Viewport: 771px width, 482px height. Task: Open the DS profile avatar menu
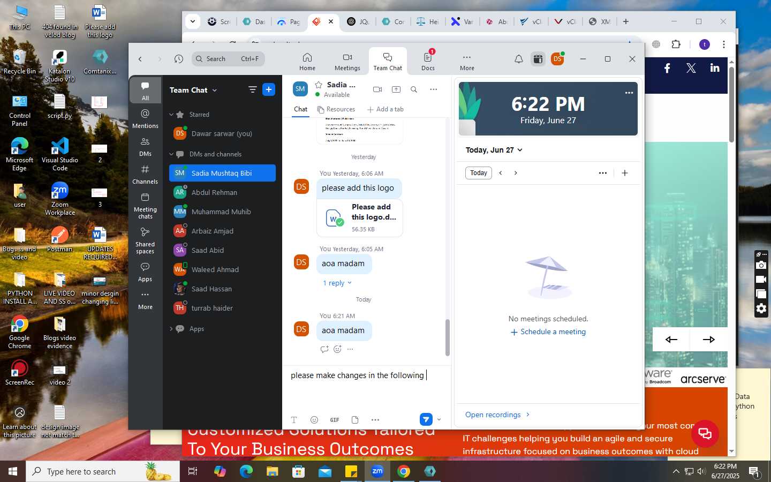click(x=557, y=59)
